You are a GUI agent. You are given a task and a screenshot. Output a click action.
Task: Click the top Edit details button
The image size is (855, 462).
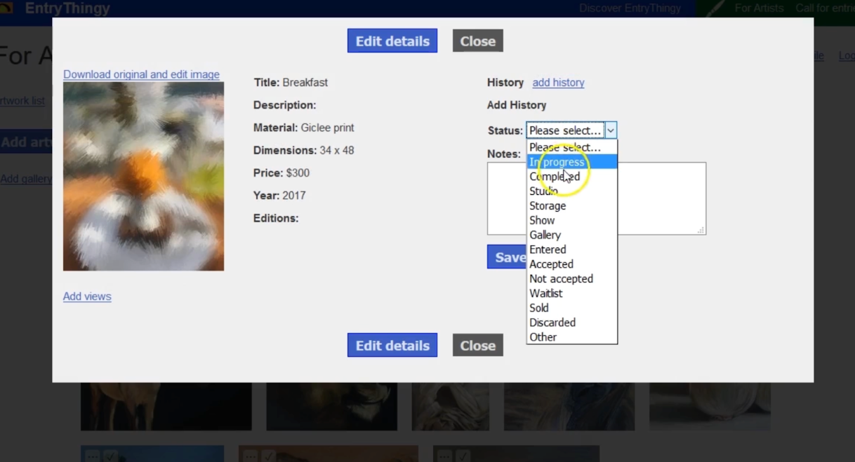pyautogui.click(x=392, y=41)
